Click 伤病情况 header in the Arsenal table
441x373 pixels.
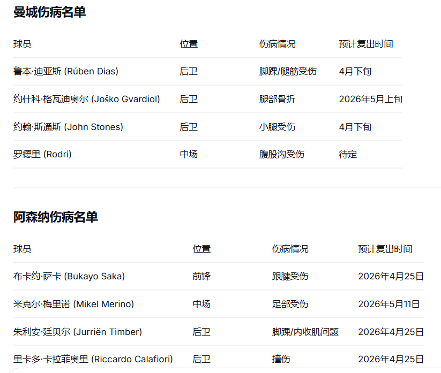290,249
